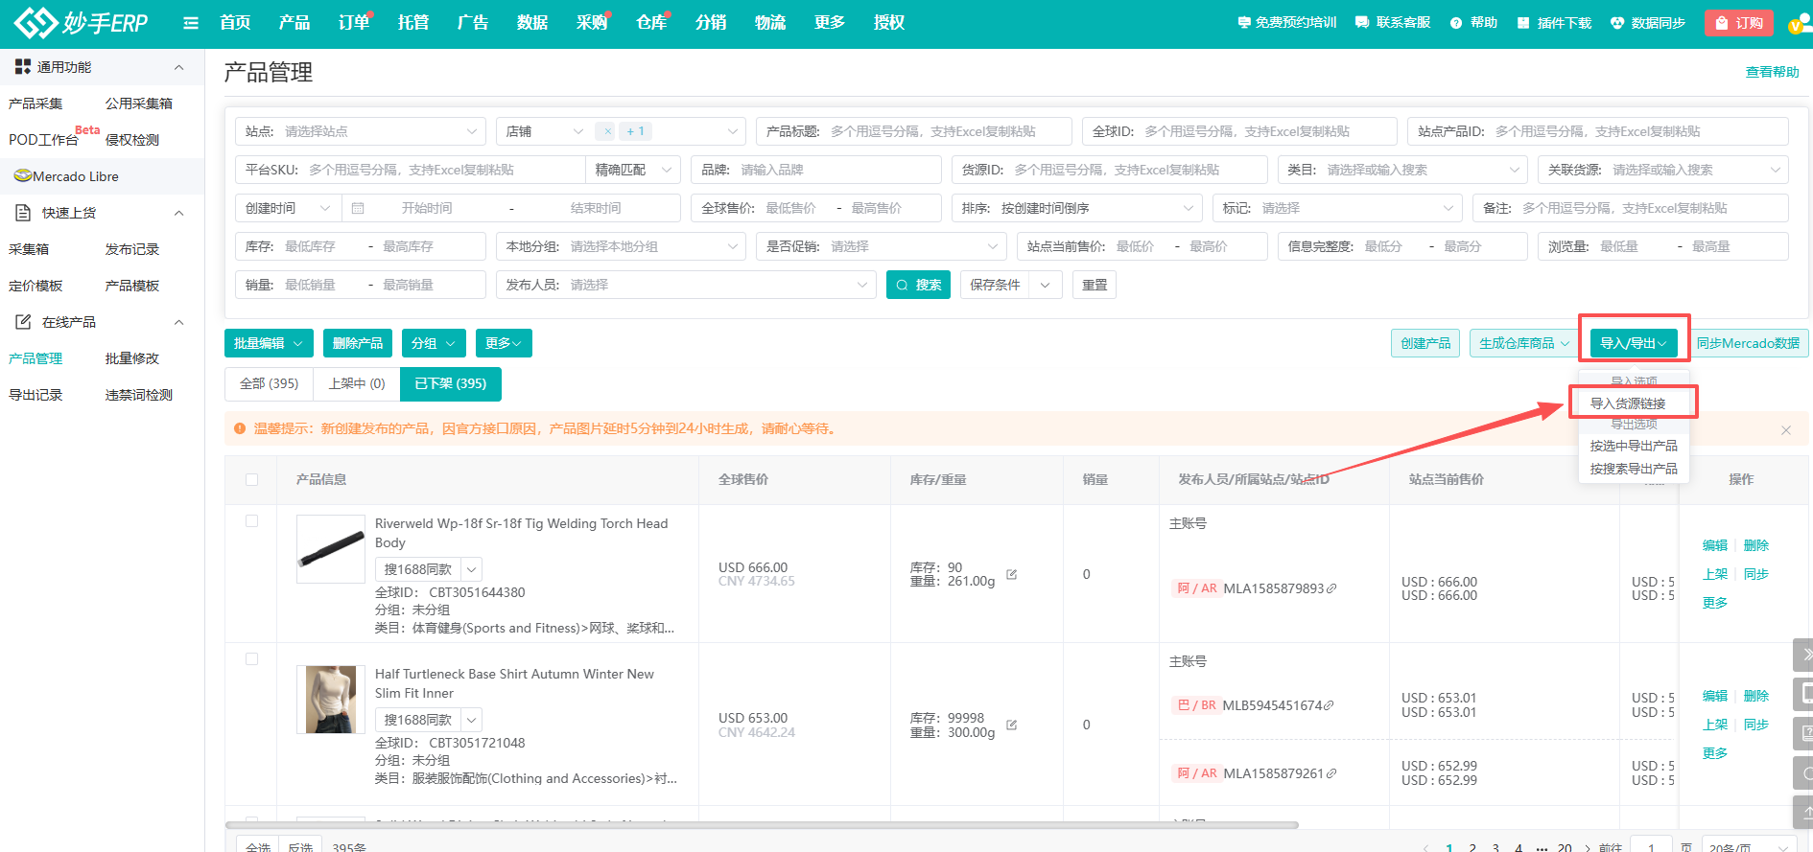
Task: Click the 查看帮助 link
Action: click(x=1772, y=72)
